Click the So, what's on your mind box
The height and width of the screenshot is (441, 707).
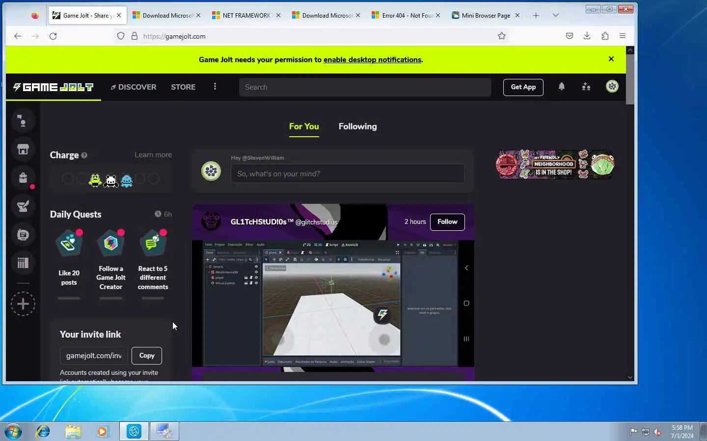(x=348, y=173)
